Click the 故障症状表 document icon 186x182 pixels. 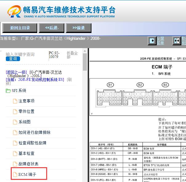point(15,164)
